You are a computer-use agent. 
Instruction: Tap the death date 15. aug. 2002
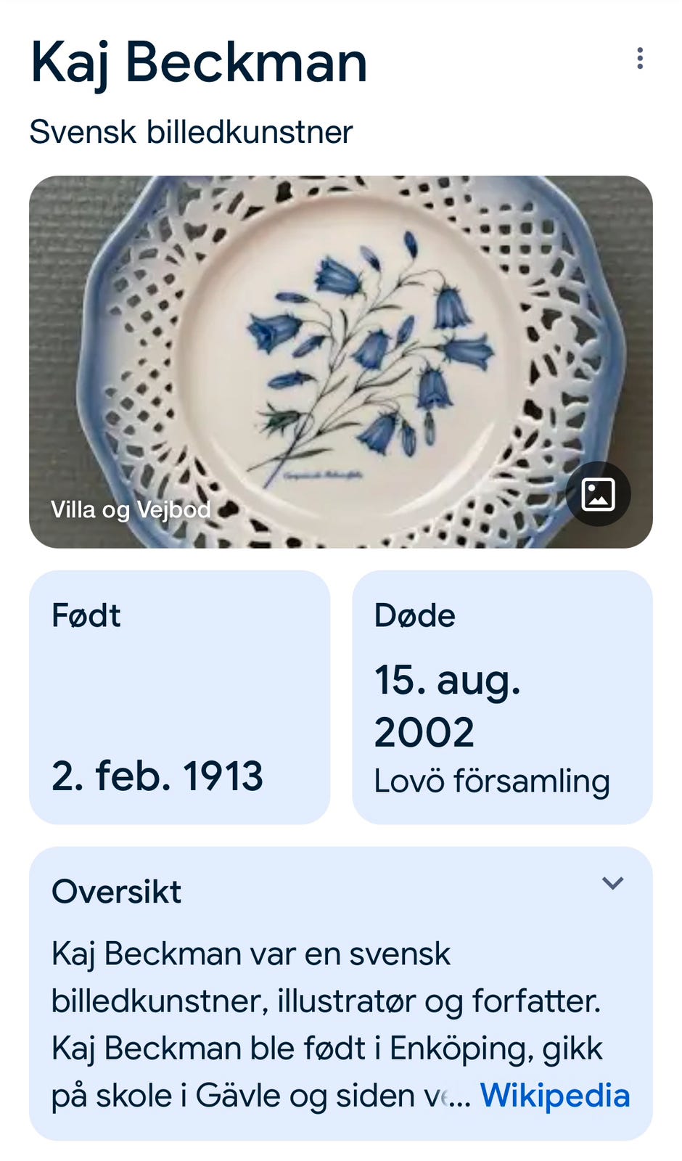click(448, 705)
